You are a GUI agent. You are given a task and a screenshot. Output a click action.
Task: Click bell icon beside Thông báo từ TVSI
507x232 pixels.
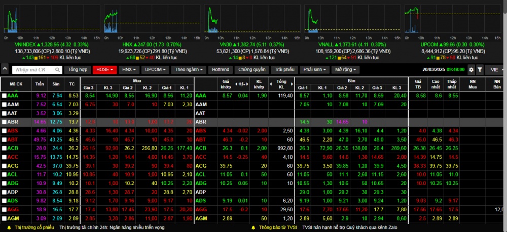[252, 227]
